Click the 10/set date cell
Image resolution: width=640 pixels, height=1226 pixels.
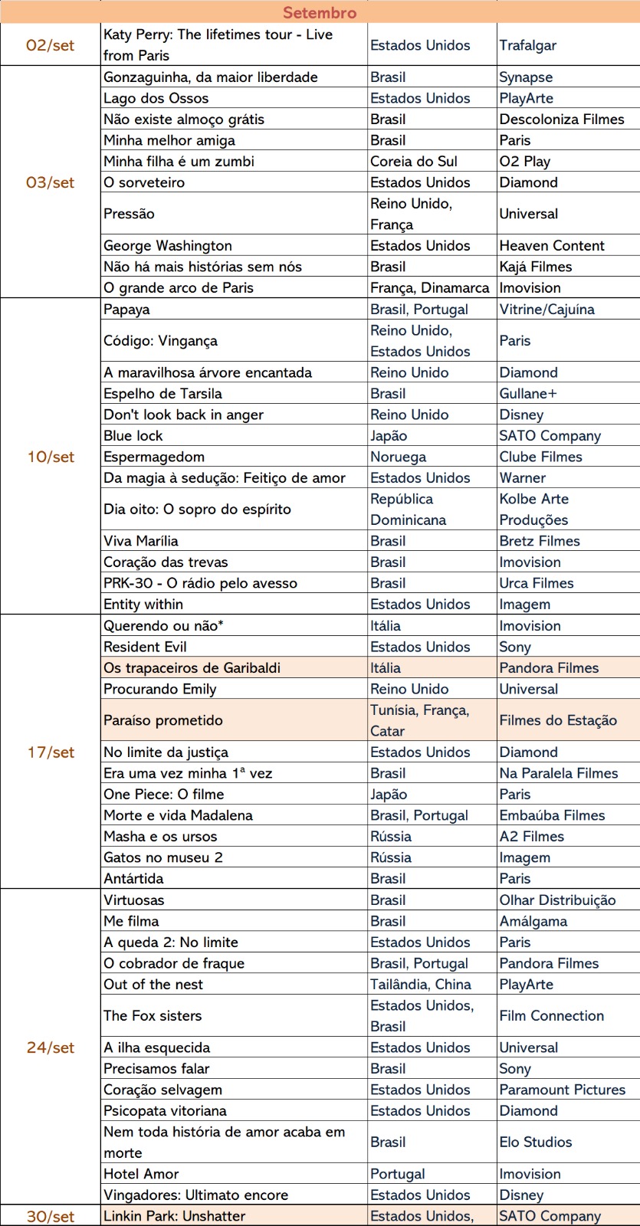[x=51, y=457]
